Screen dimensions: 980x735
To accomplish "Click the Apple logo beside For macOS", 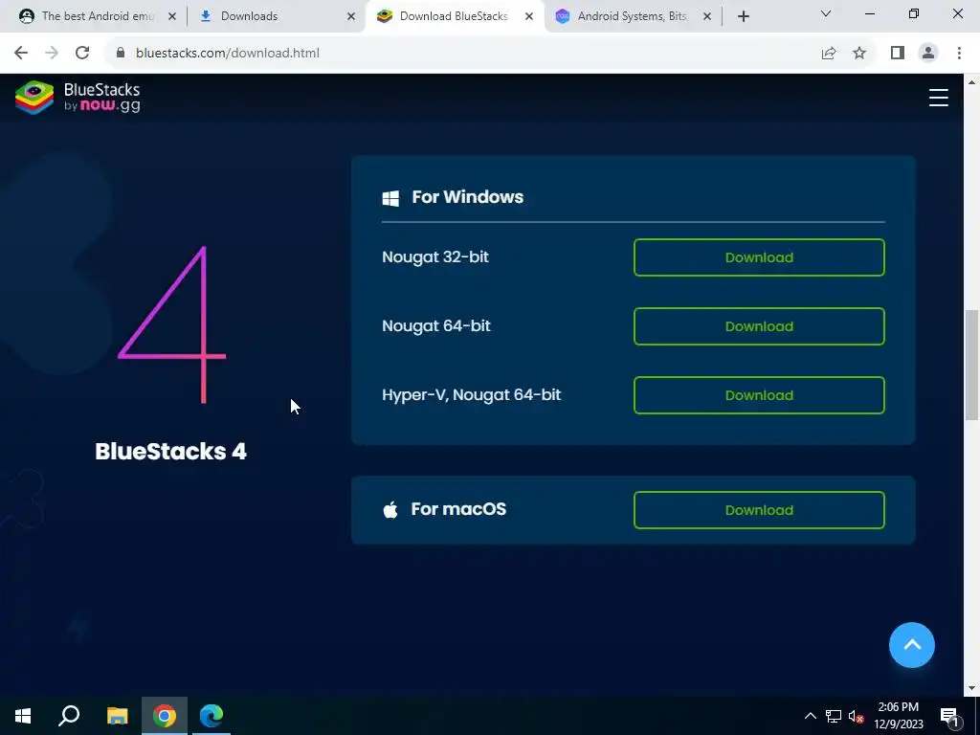I will click(x=390, y=510).
